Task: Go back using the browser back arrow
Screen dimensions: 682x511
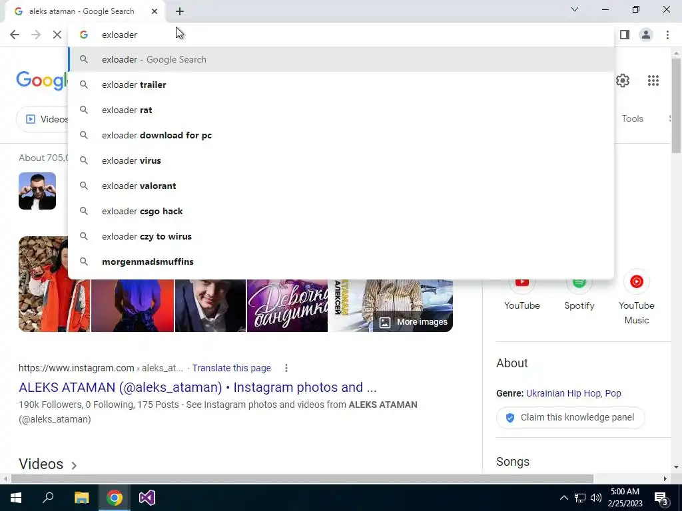Action: [15, 35]
